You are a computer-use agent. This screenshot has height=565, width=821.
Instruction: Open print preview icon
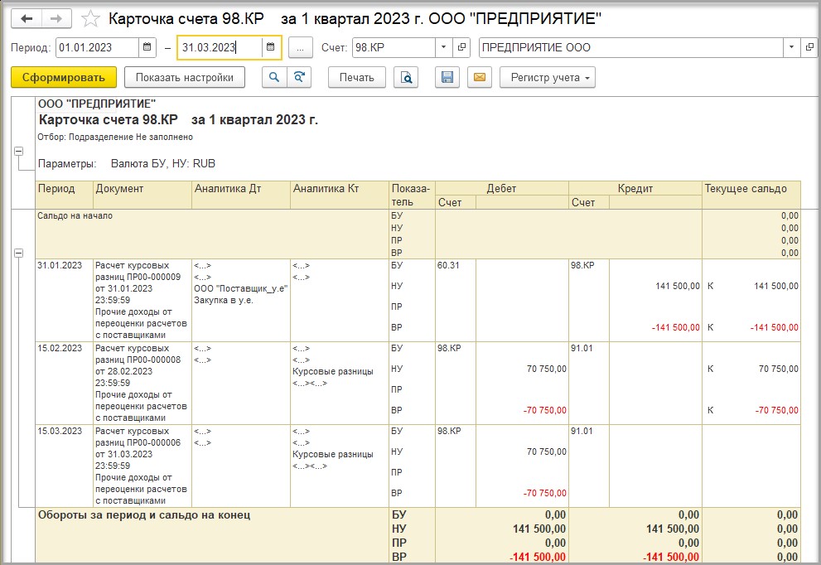(406, 78)
